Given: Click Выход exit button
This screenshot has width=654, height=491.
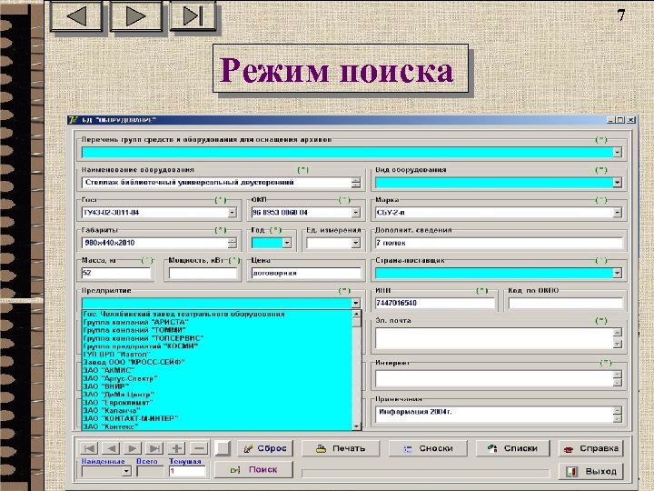Looking at the screenshot, I should coord(590,471).
